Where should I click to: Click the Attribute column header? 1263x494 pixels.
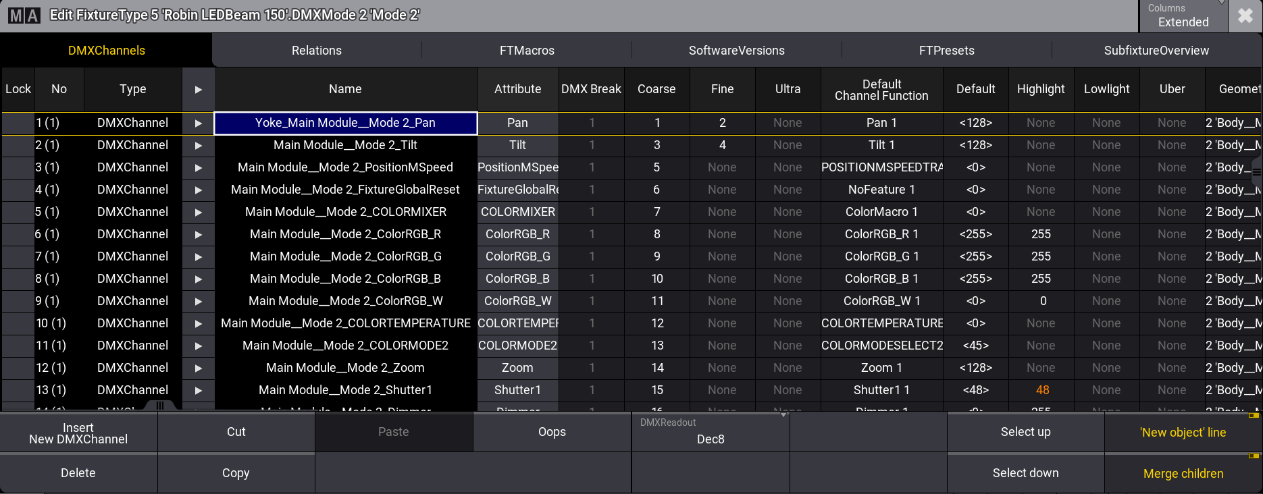click(x=518, y=89)
